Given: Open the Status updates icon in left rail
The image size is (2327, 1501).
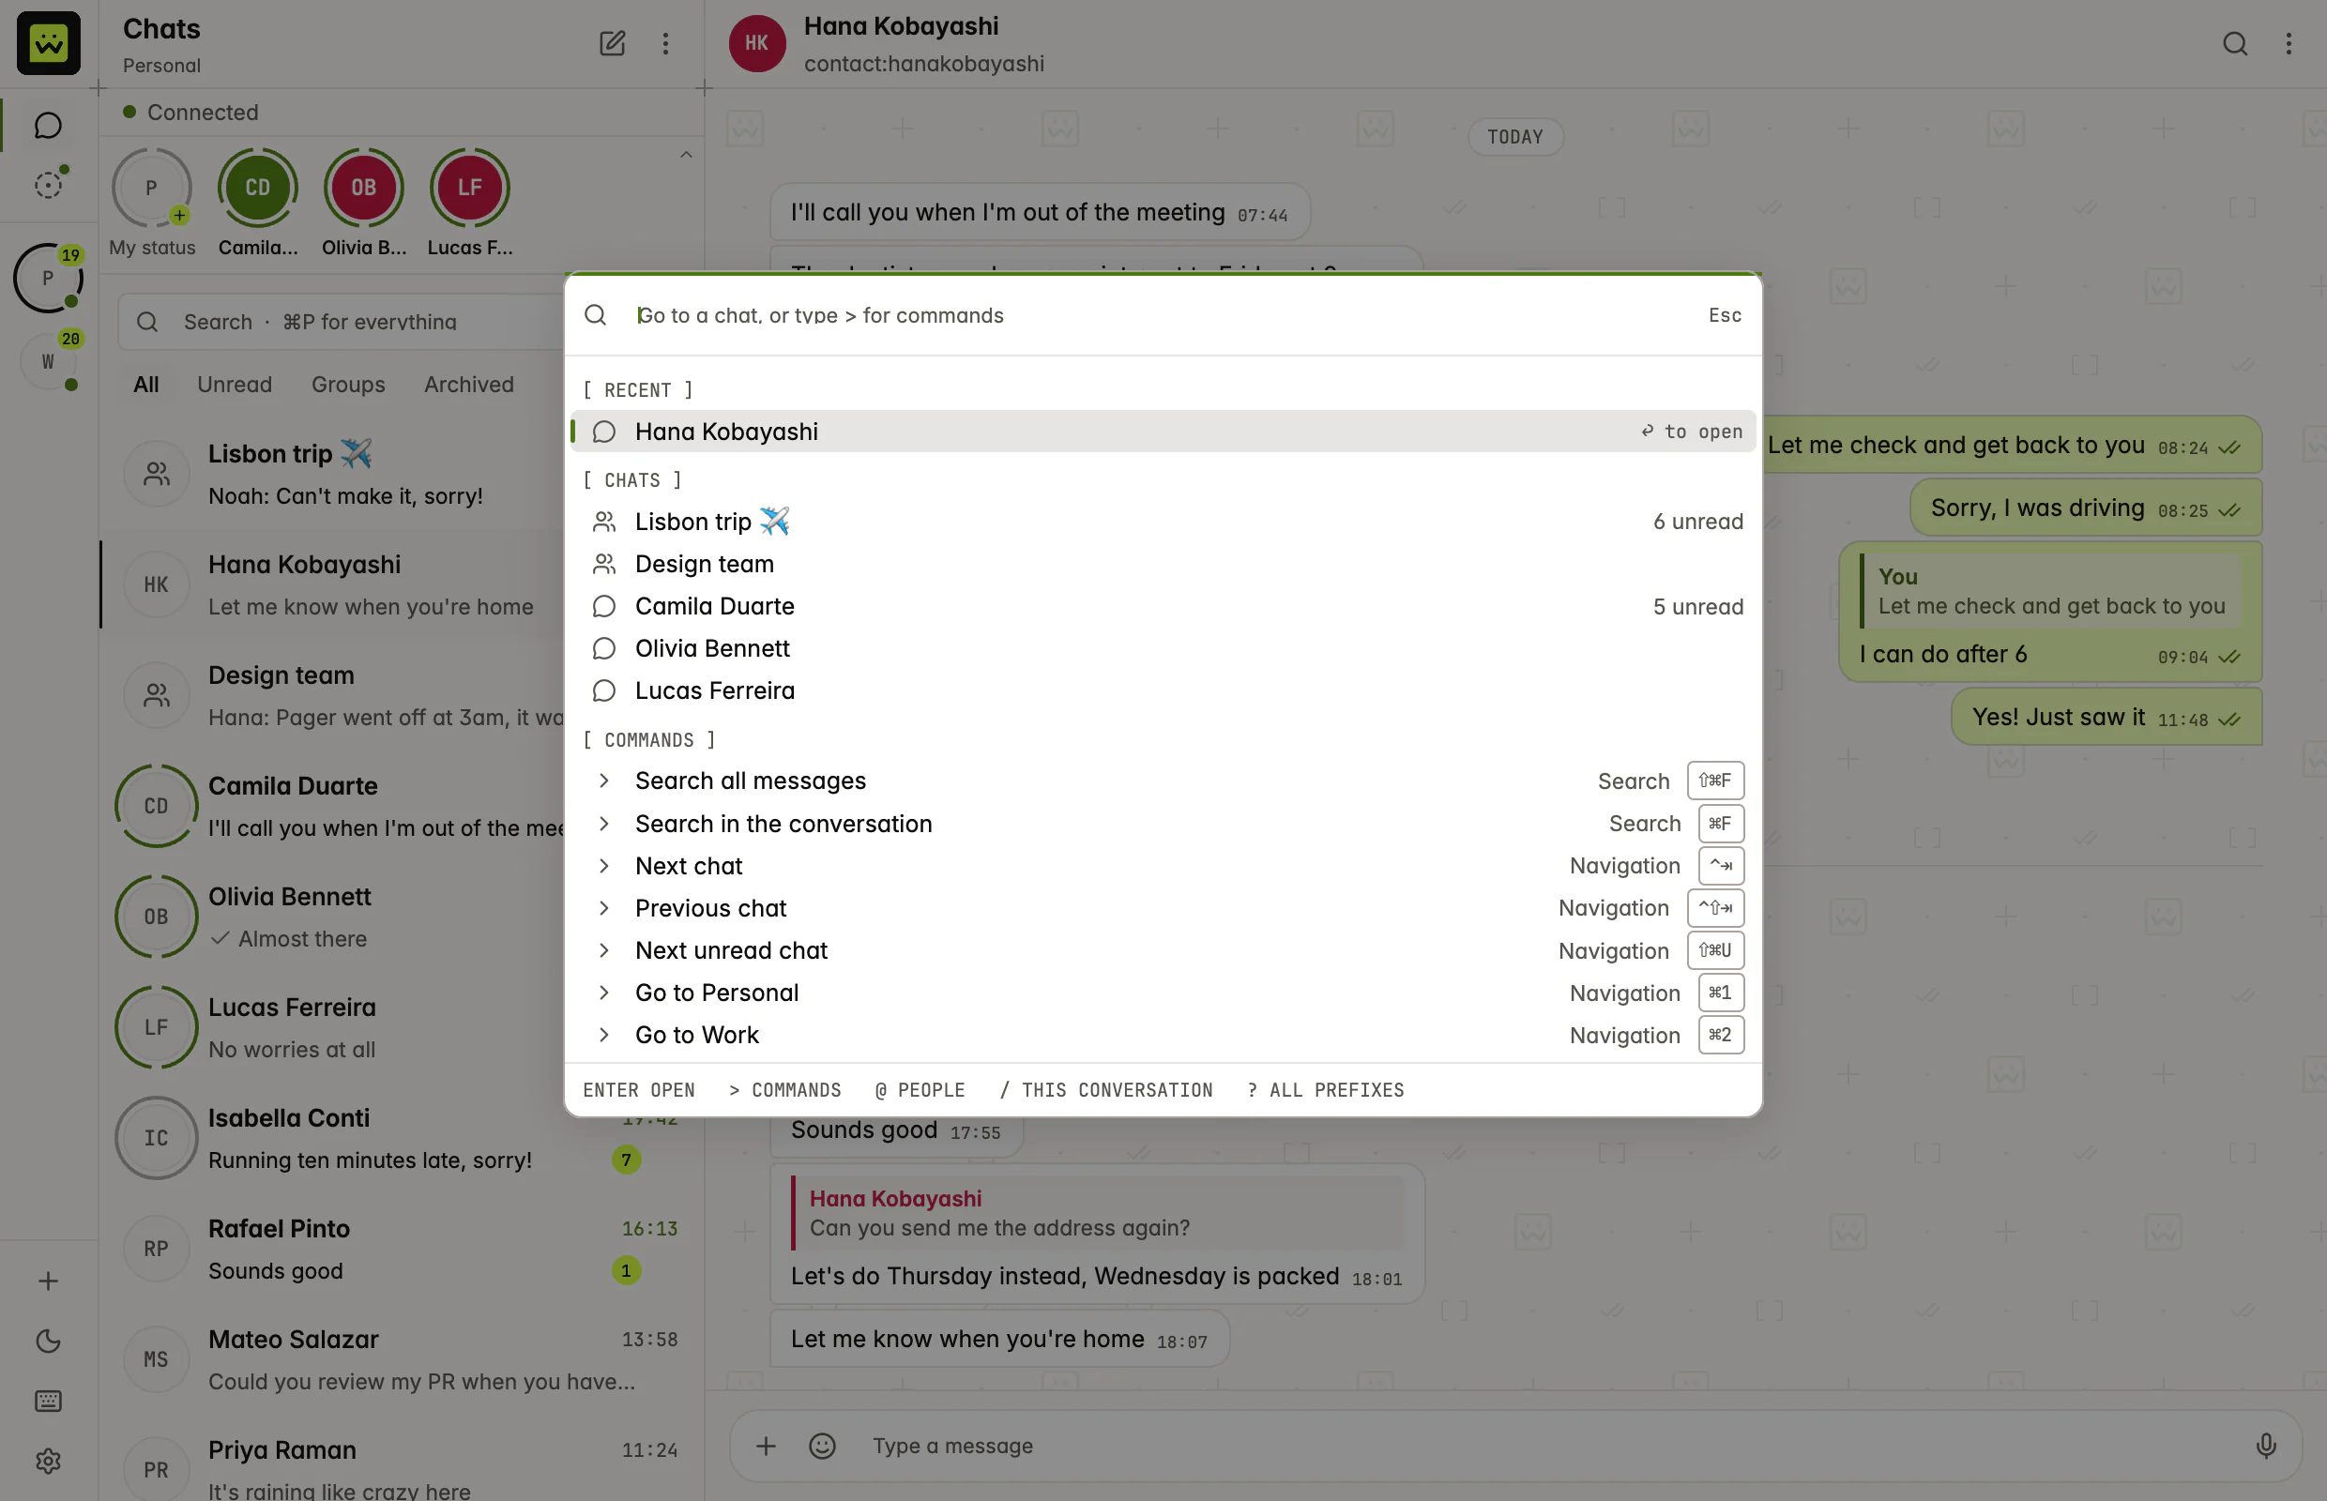Looking at the screenshot, I should (48, 185).
